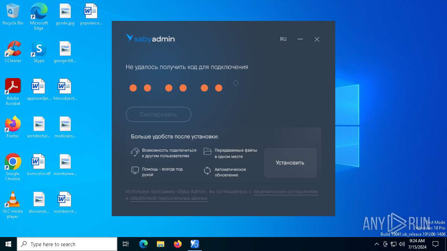
Task: Open Task View on the taskbar
Action: pos(126,244)
